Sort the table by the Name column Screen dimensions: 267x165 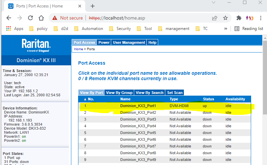tap(125, 99)
